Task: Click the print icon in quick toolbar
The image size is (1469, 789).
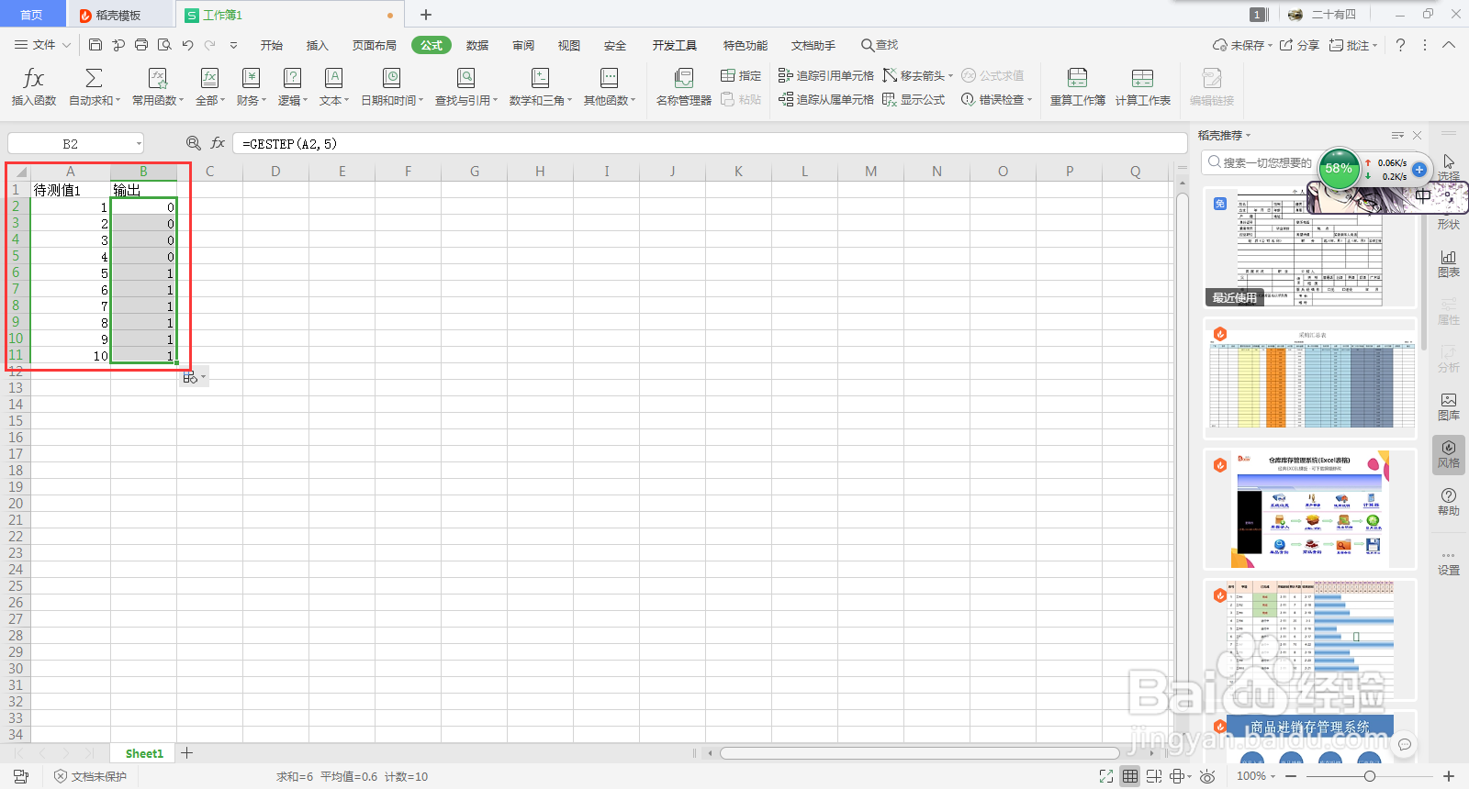Action: pyautogui.click(x=141, y=45)
